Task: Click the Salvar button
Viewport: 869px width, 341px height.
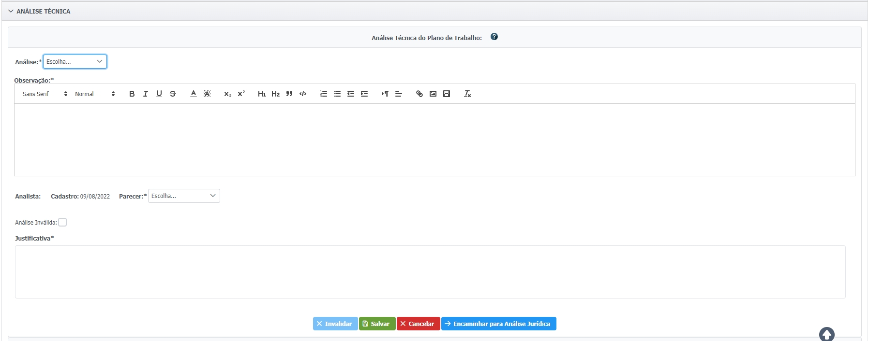Action: 377,324
